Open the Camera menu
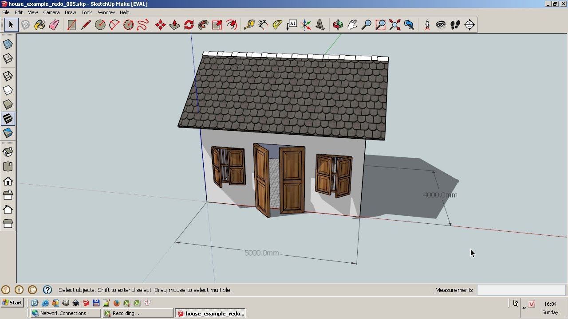Image resolution: width=568 pixels, height=319 pixels. coord(51,12)
